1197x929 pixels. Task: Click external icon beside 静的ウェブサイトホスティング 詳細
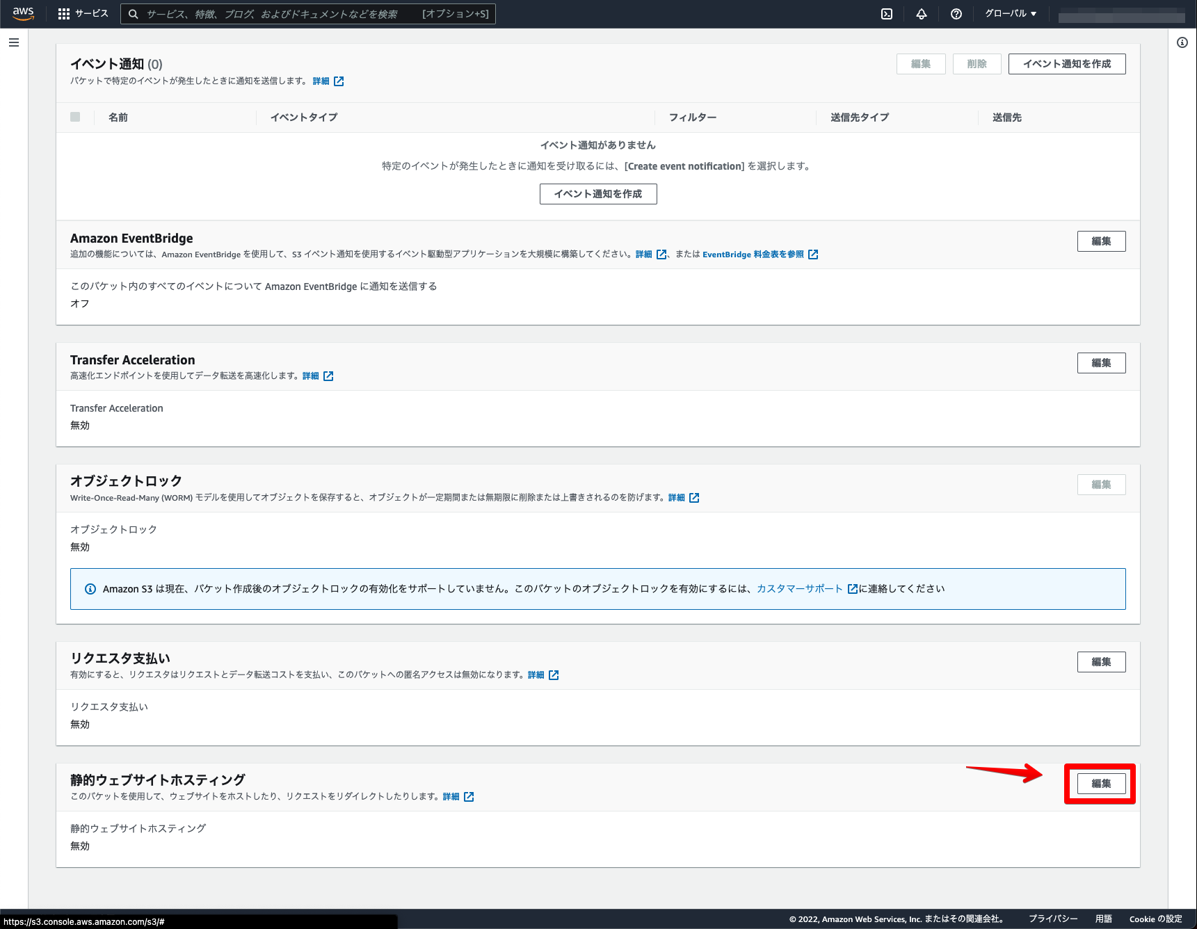(x=469, y=797)
